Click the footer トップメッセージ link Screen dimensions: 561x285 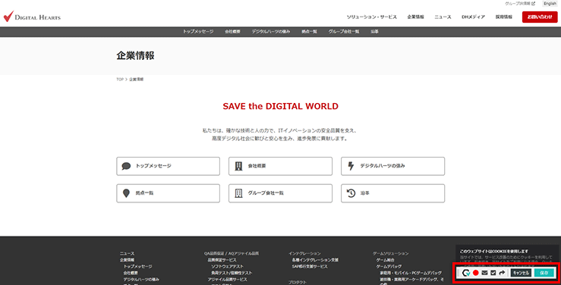click(x=137, y=266)
